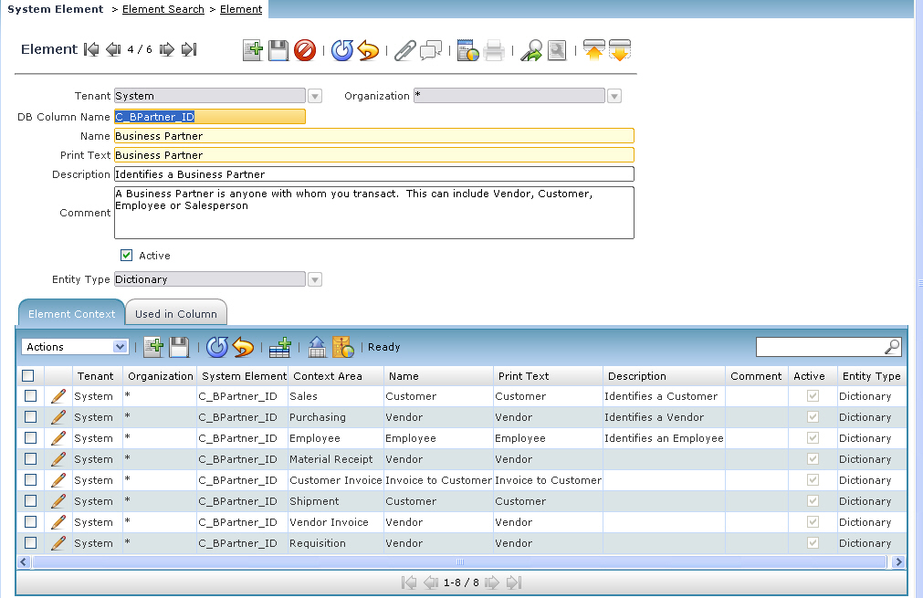Toggle the Active checkbox

click(x=127, y=256)
